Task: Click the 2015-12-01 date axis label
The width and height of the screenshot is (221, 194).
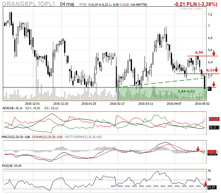Action: [32, 104]
